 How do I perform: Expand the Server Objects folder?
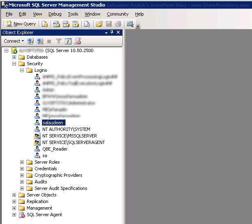pyautogui.click(x=14, y=195)
